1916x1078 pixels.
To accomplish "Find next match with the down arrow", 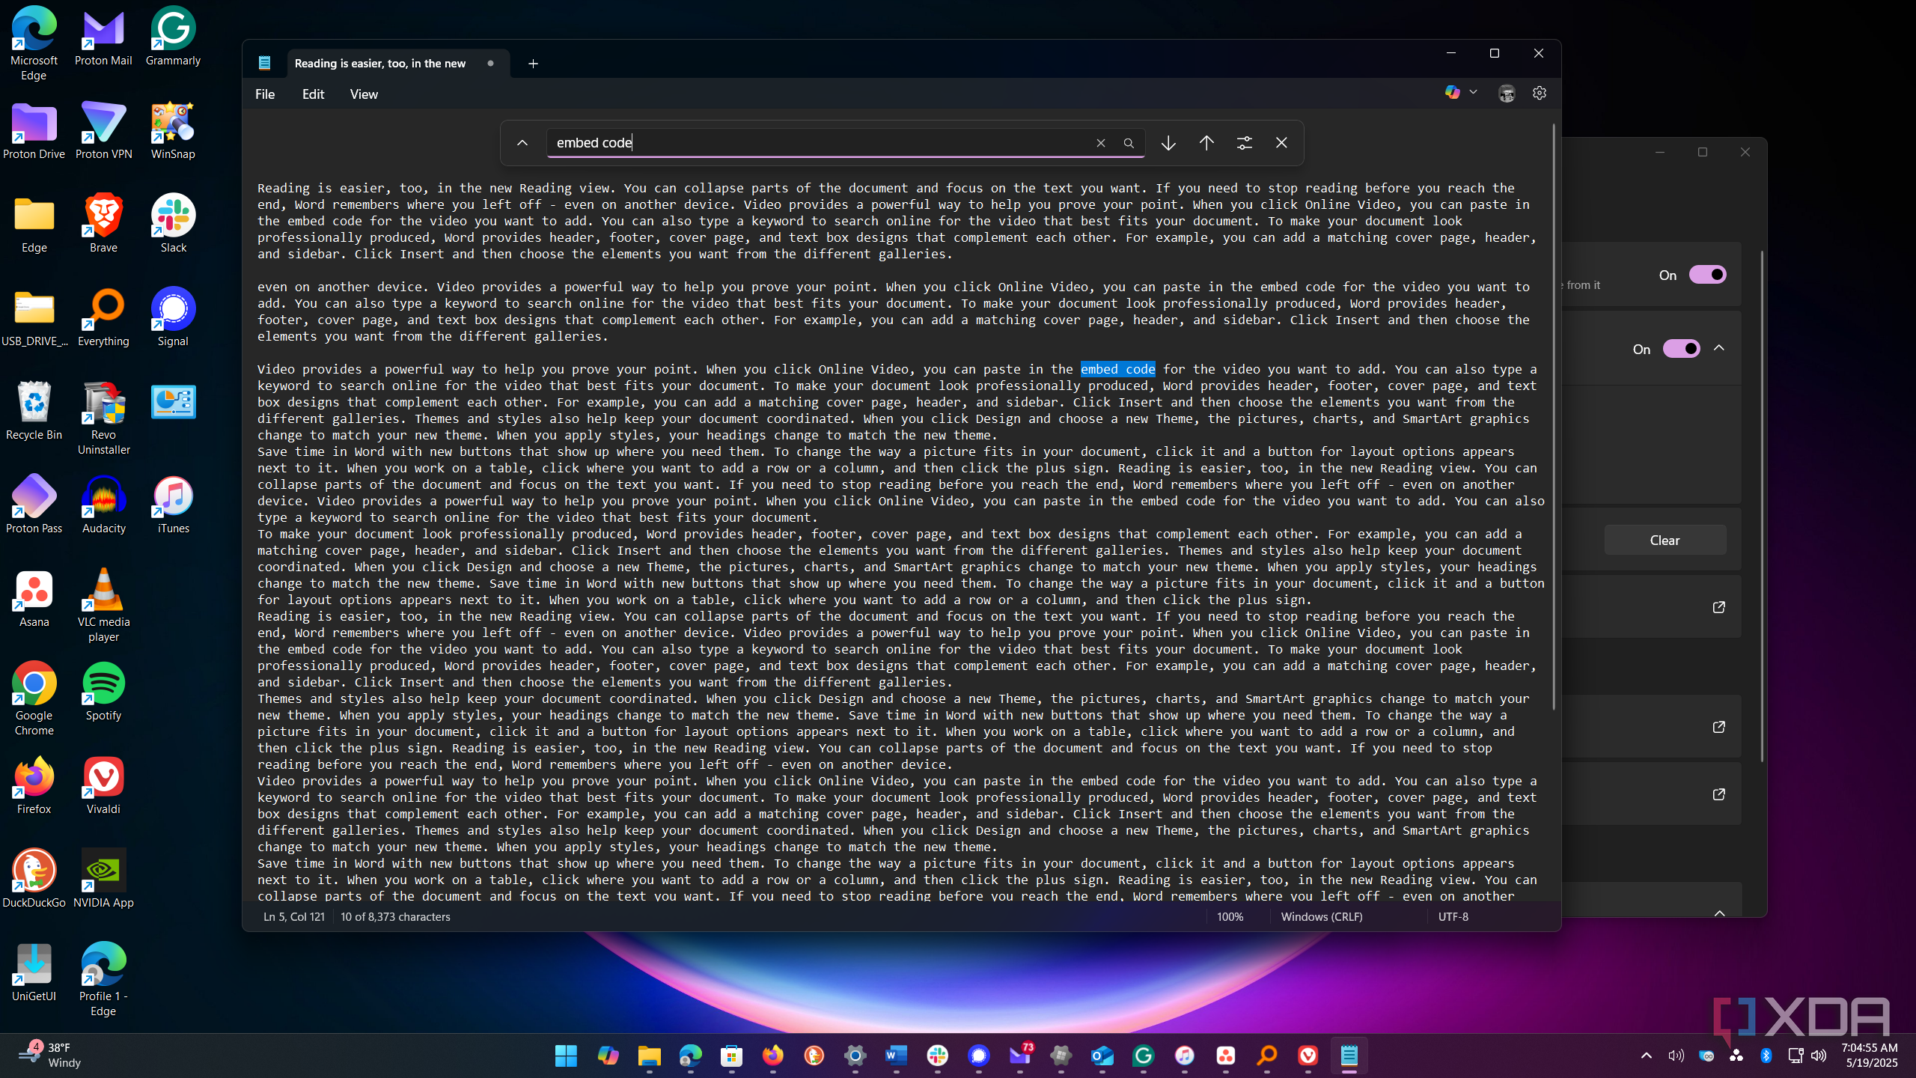I will (x=1168, y=143).
